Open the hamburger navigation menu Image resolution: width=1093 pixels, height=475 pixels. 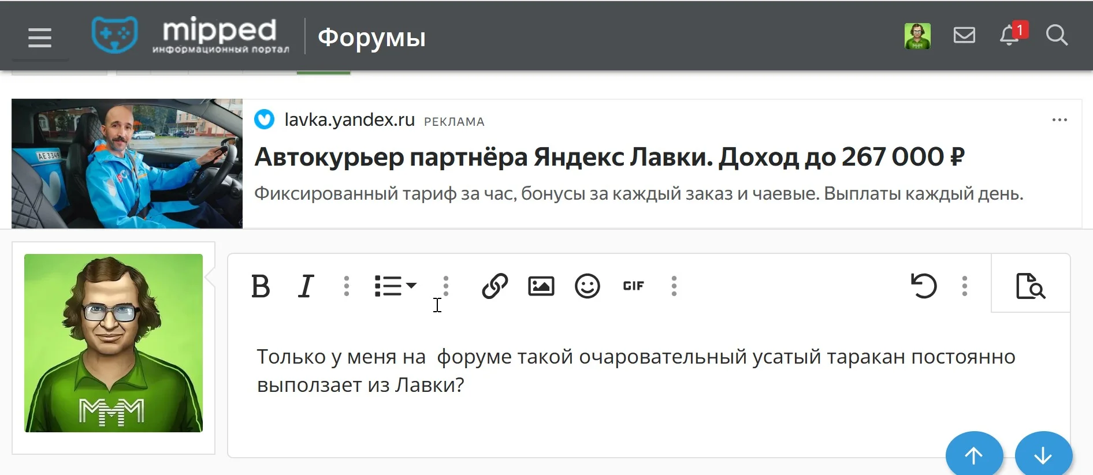(40, 38)
